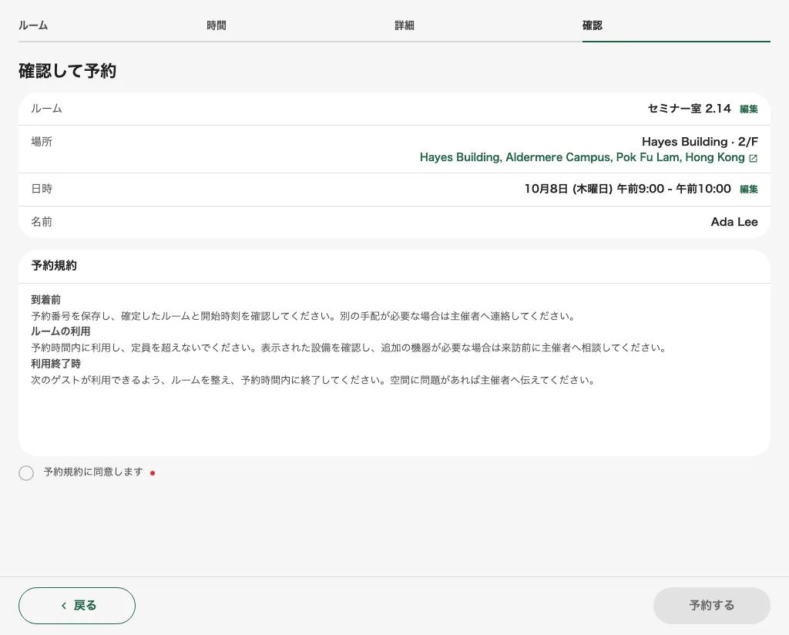Click the ルーム row label in summary
Viewport: 789px width, 635px height.
(46, 109)
